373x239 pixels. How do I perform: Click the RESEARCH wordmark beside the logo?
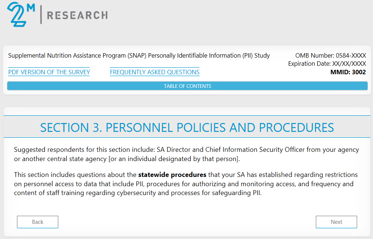pyautogui.click(x=77, y=15)
